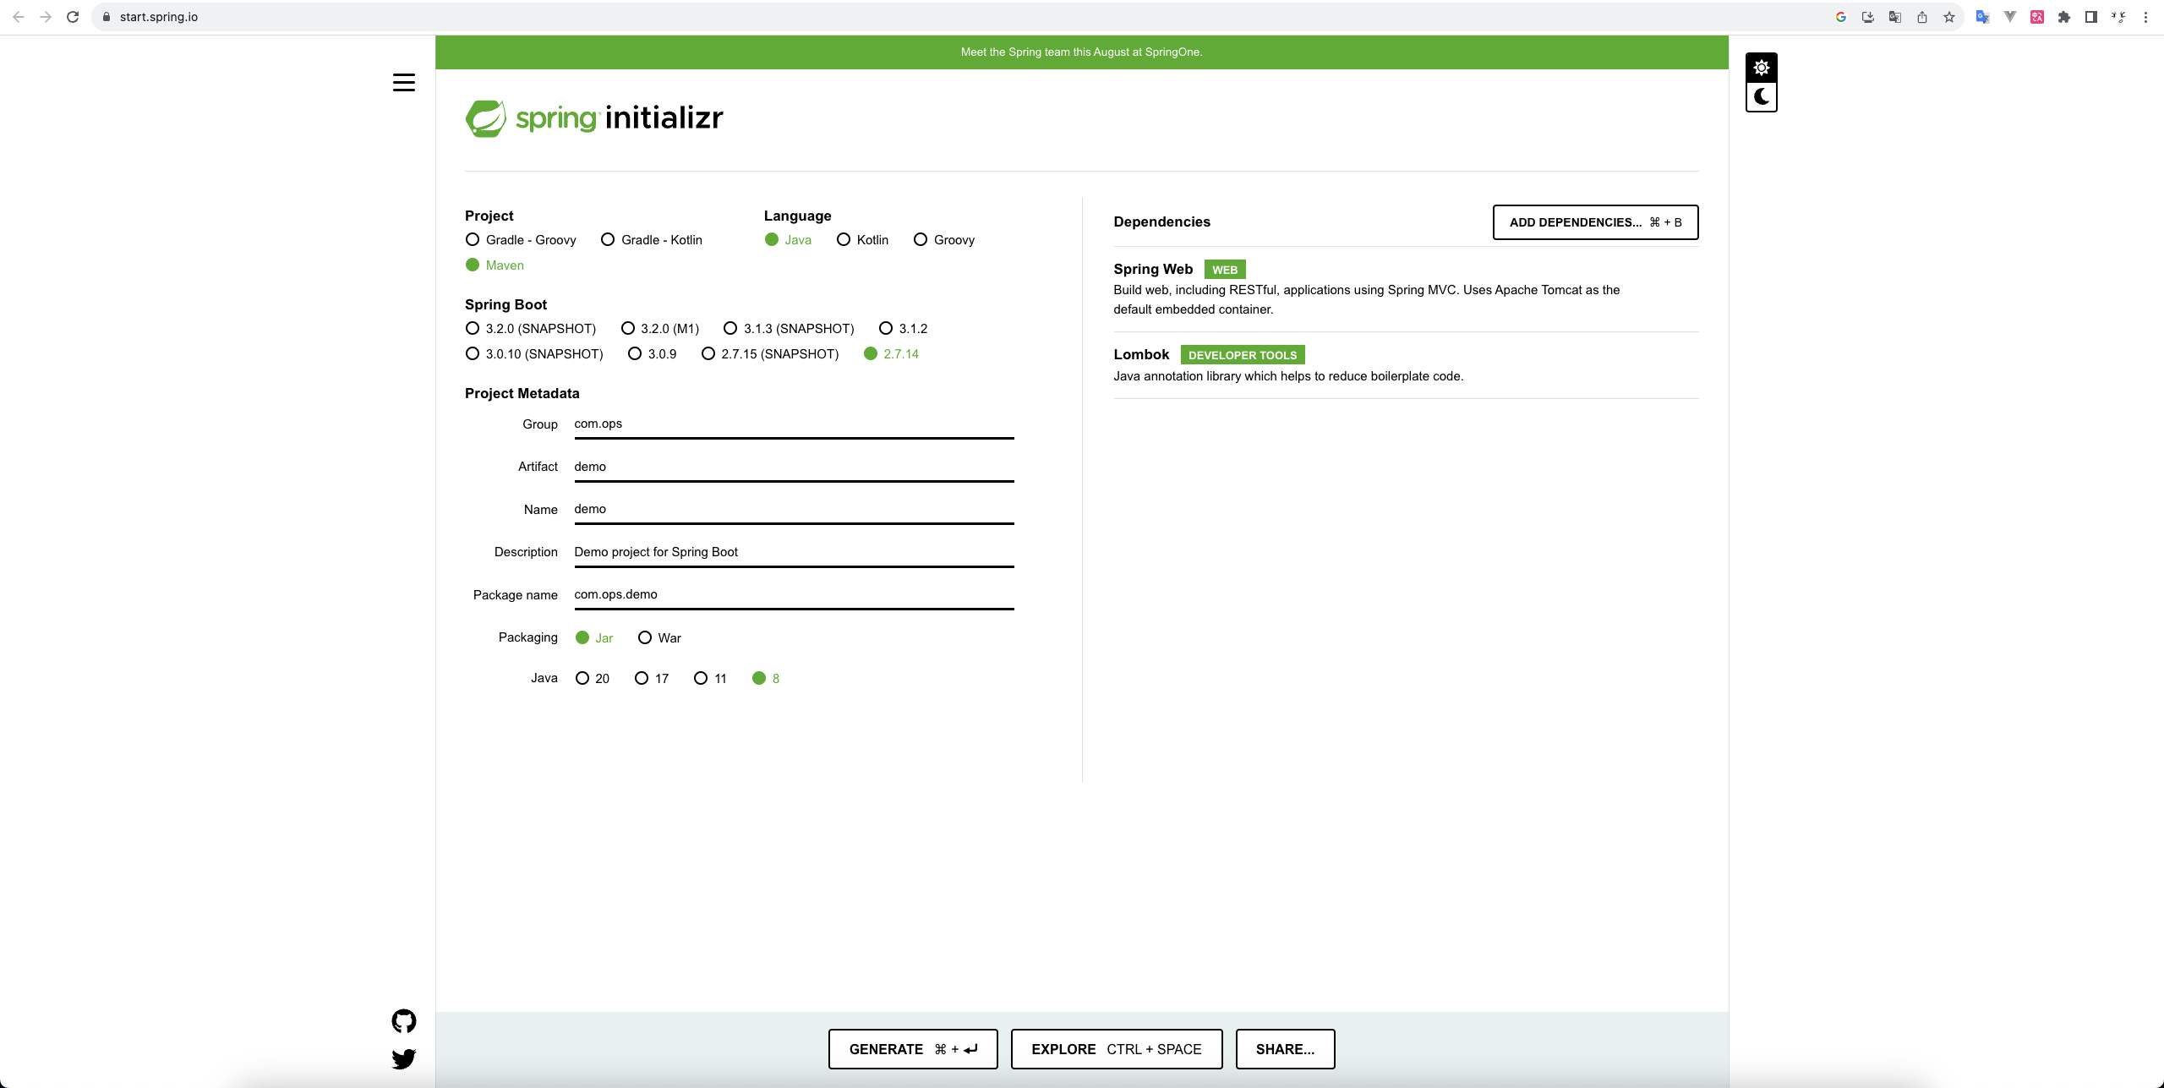This screenshot has width=2164, height=1088.
Task: Toggle the browser side panel icon
Action: pos(2091,17)
